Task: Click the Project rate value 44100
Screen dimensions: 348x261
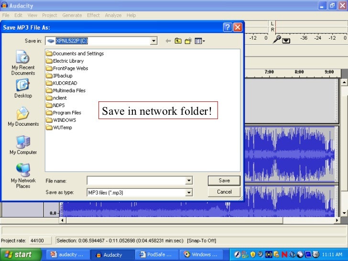Action: click(40, 240)
